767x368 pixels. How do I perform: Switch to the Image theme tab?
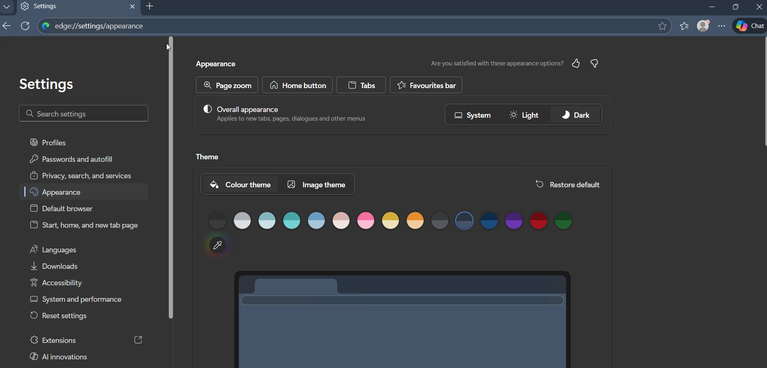click(316, 185)
